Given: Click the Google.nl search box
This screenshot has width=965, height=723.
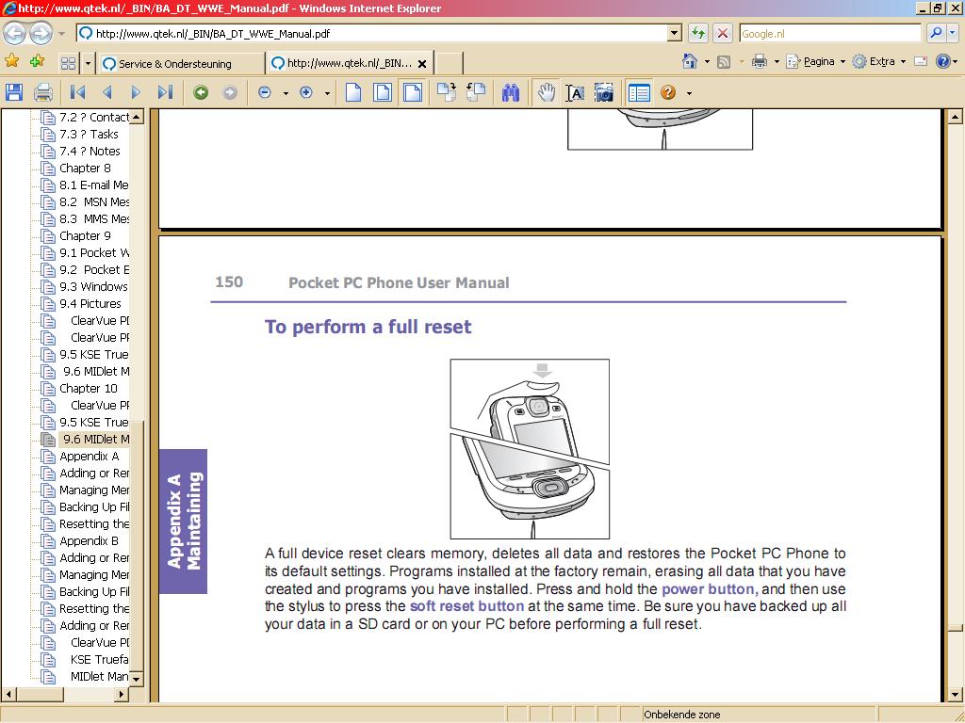Looking at the screenshot, I should coord(829,33).
